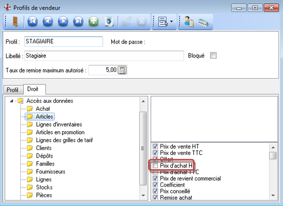283x206 pixels.
Task: Enable the Bloqué checkbox
Action: click(x=213, y=56)
